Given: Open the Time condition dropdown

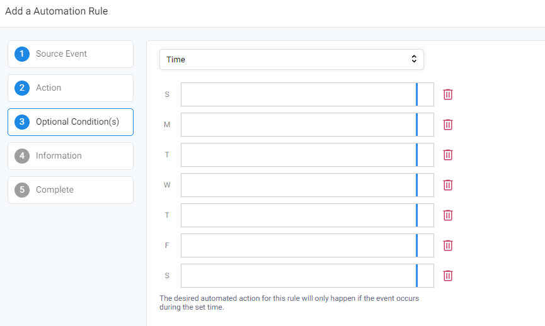Looking at the screenshot, I should [291, 59].
